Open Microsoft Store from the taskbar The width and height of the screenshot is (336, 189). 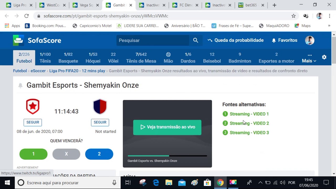click(207, 183)
